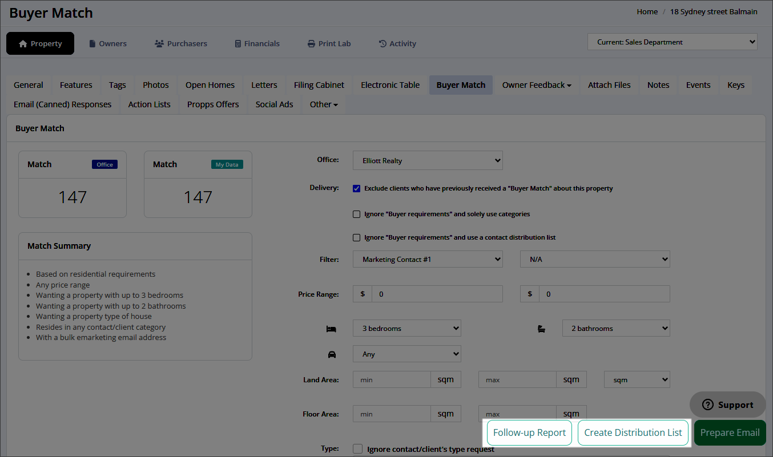773x457 pixels.
Task: Select the Buyer Match tab
Action: click(461, 85)
